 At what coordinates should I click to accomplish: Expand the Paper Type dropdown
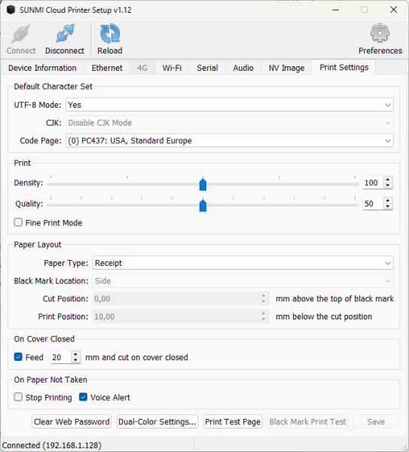(243, 263)
